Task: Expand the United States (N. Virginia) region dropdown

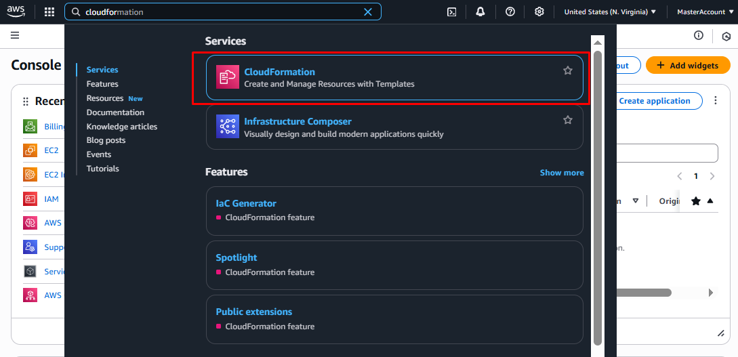Action: (x=610, y=12)
